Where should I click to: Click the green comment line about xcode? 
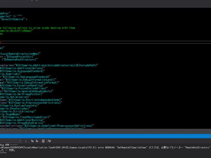pyautogui.click(x=38, y=28)
